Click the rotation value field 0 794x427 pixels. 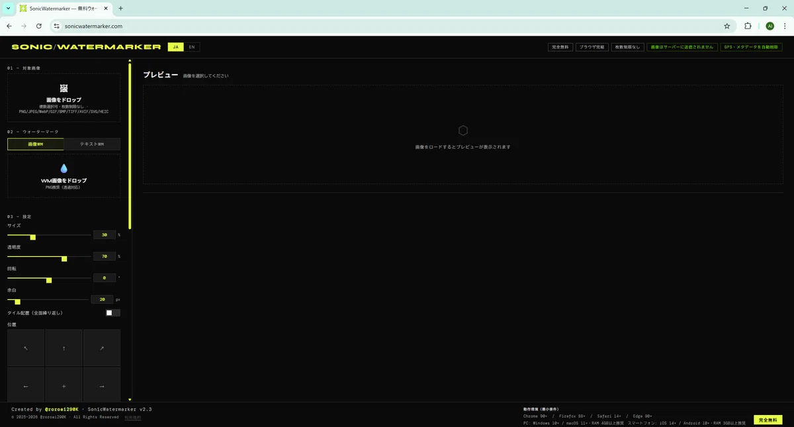105,278
